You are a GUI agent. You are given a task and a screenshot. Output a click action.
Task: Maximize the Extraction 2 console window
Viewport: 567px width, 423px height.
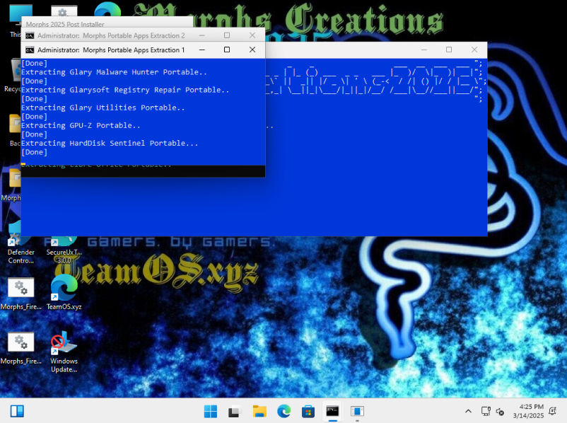tap(227, 35)
